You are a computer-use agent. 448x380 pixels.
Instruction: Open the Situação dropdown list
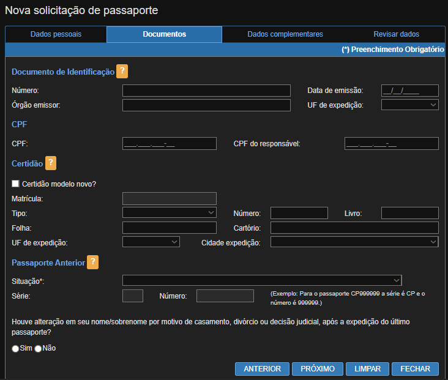(x=262, y=280)
